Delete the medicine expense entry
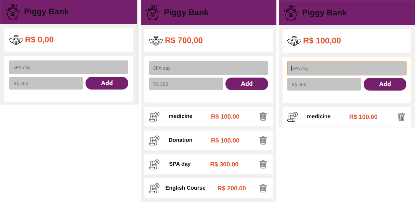Screen dimensions: 417x204 pyautogui.click(x=263, y=117)
